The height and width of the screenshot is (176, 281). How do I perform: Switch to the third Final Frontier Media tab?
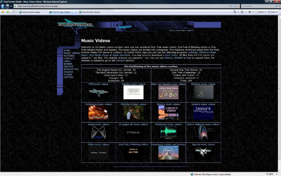93,12
